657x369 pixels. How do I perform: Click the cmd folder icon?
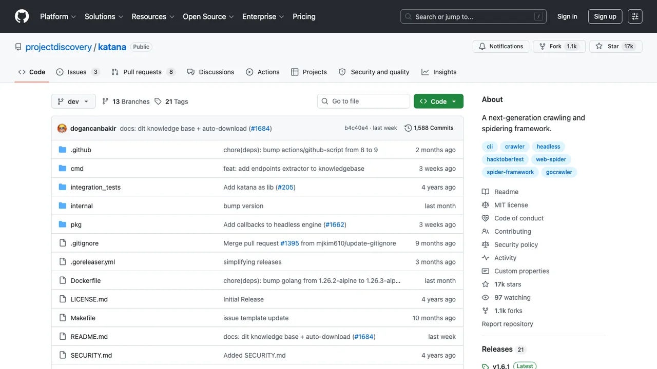[63, 169]
